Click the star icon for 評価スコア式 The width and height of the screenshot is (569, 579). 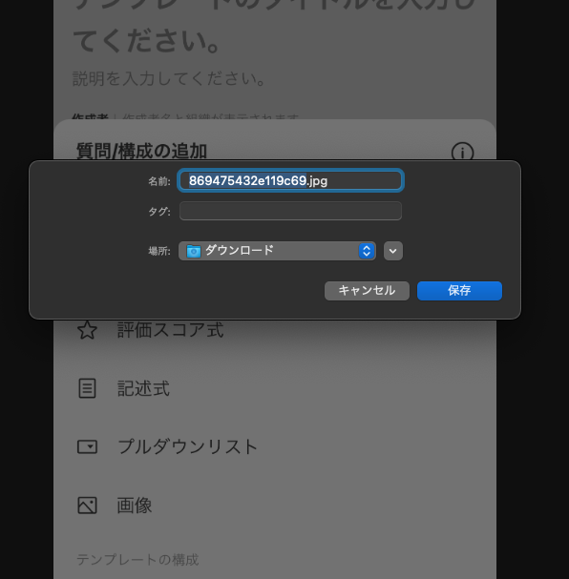tap(87, 330)
